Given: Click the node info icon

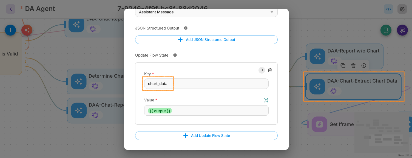Looking at the screenshot, I should (364, 66).
